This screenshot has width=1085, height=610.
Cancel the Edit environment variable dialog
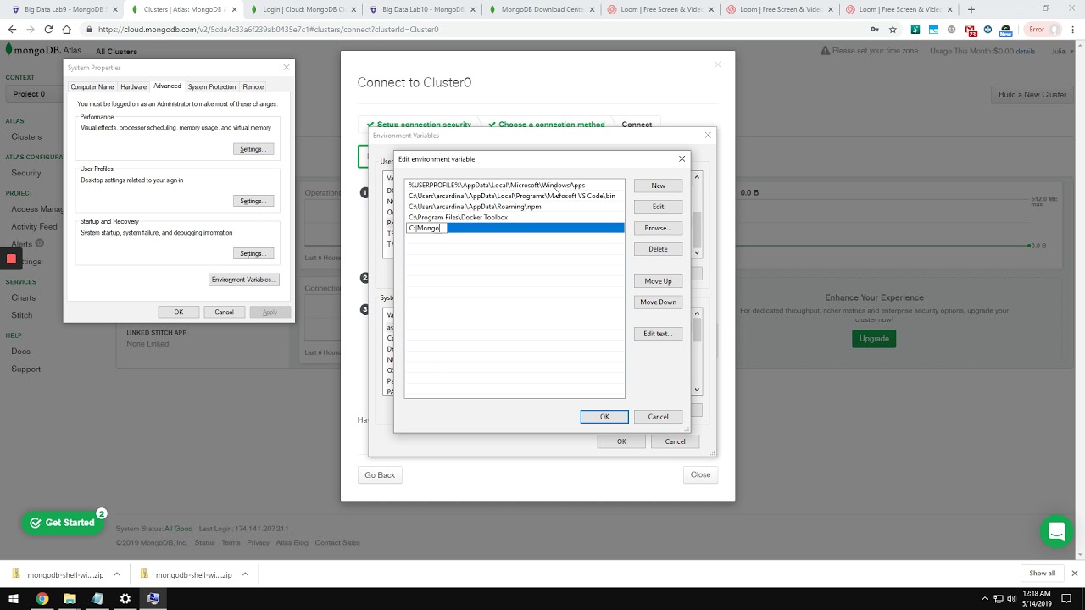click(x=658, y=417)
